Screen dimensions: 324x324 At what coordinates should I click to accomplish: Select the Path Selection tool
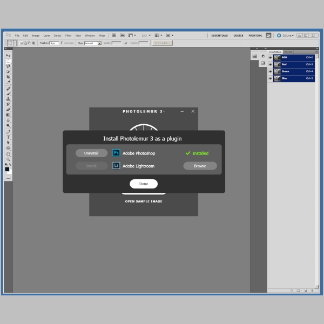click(8, 143)
